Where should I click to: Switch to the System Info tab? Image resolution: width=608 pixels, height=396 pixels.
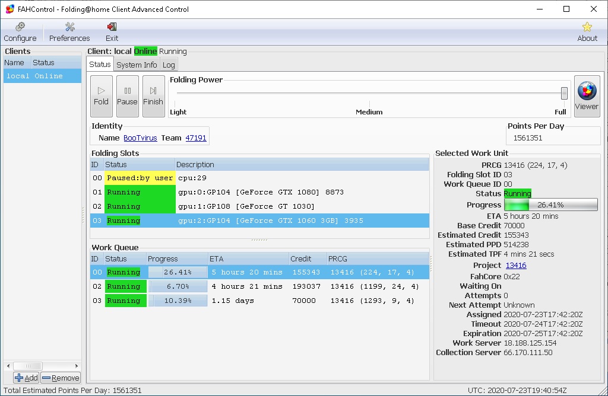(x=137, y=65)
